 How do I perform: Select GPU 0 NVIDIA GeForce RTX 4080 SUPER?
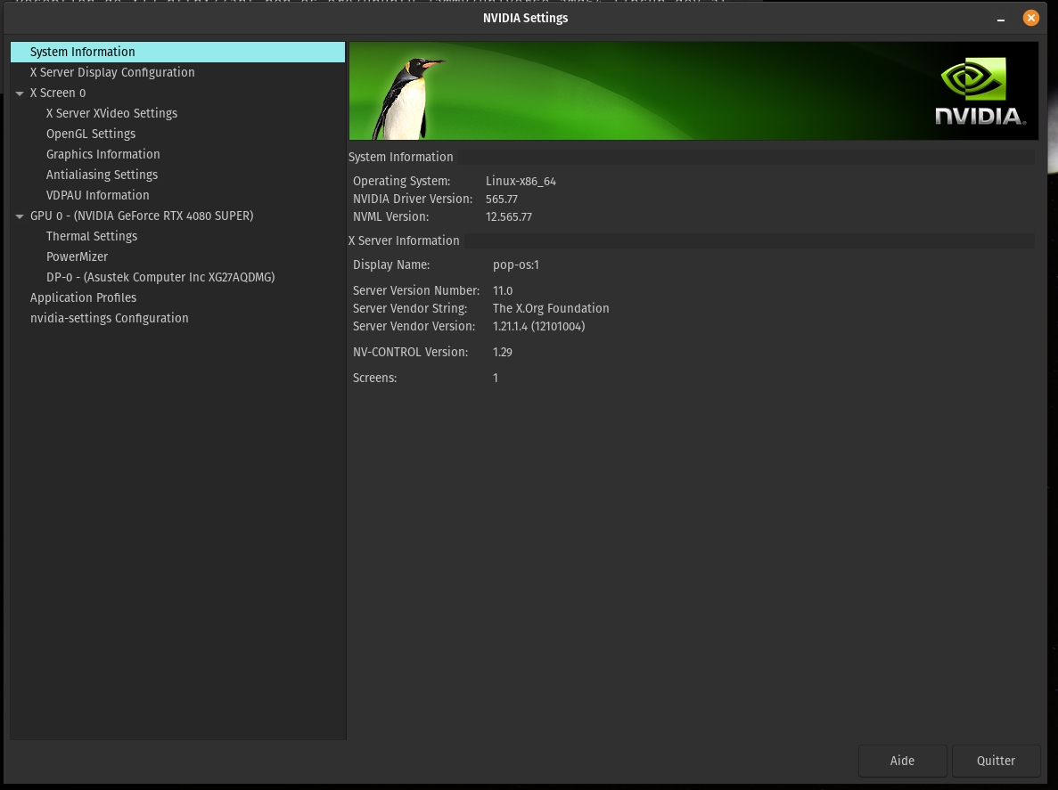click(142, 216)
